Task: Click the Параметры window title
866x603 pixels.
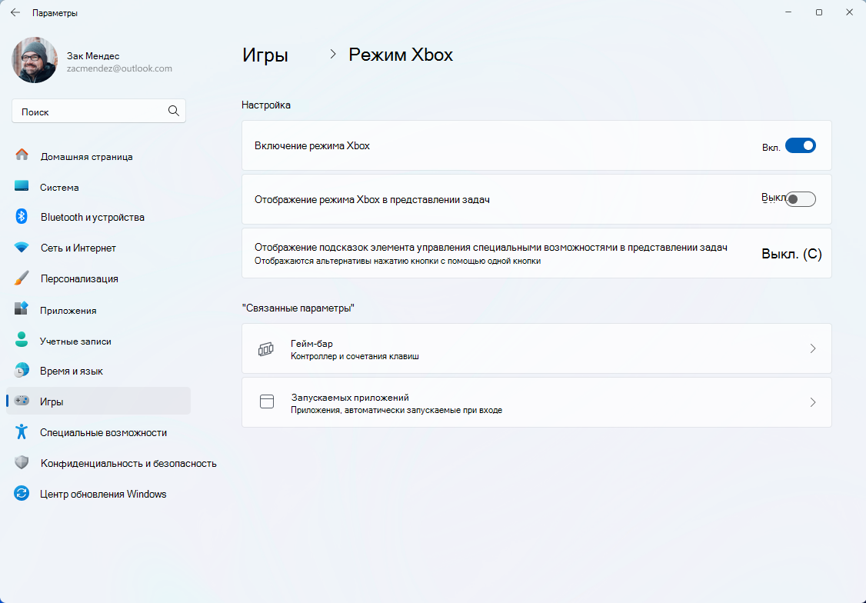Action: pos(55,13)
